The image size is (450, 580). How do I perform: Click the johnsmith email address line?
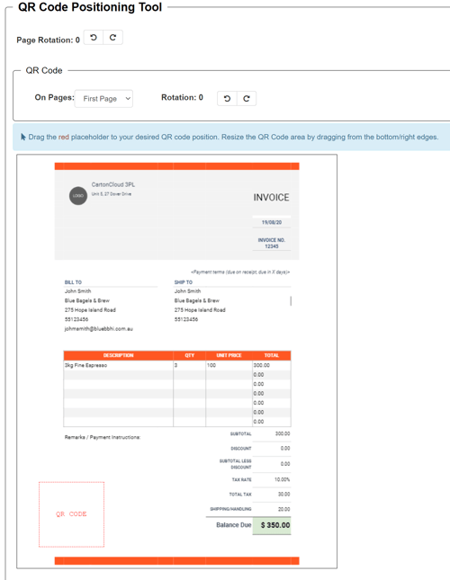tap(98, 329)
